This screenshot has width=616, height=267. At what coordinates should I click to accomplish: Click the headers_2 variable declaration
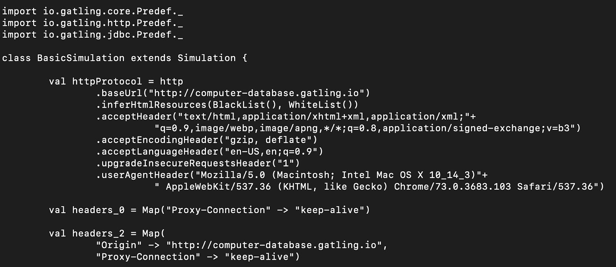pos(107,234)
